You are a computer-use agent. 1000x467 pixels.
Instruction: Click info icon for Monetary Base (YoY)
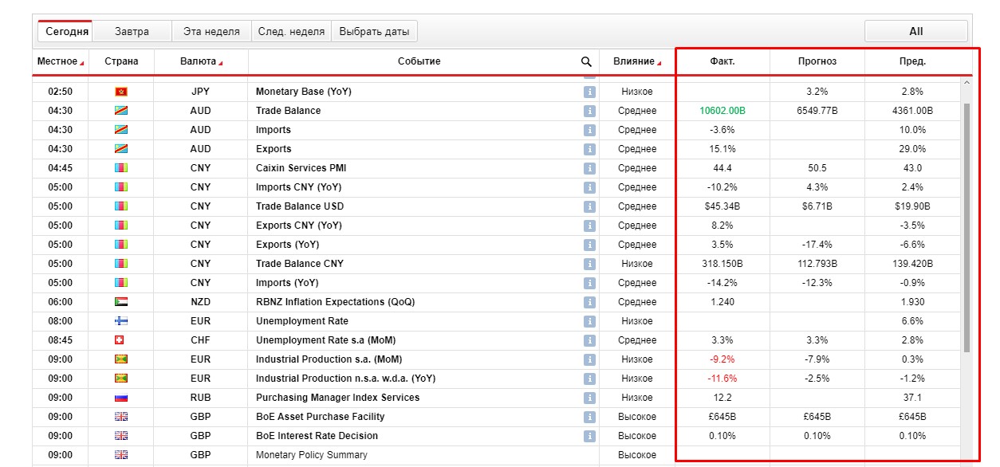(x=589, y=92)
